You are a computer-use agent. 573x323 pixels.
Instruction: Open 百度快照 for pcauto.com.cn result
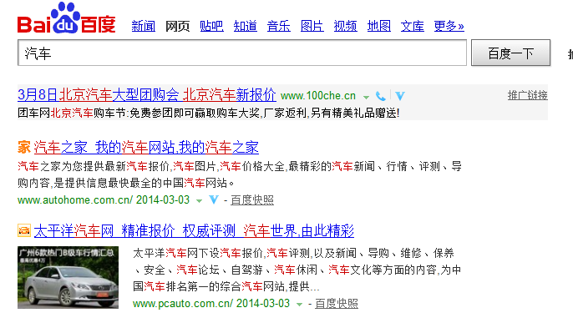[337, 304]
